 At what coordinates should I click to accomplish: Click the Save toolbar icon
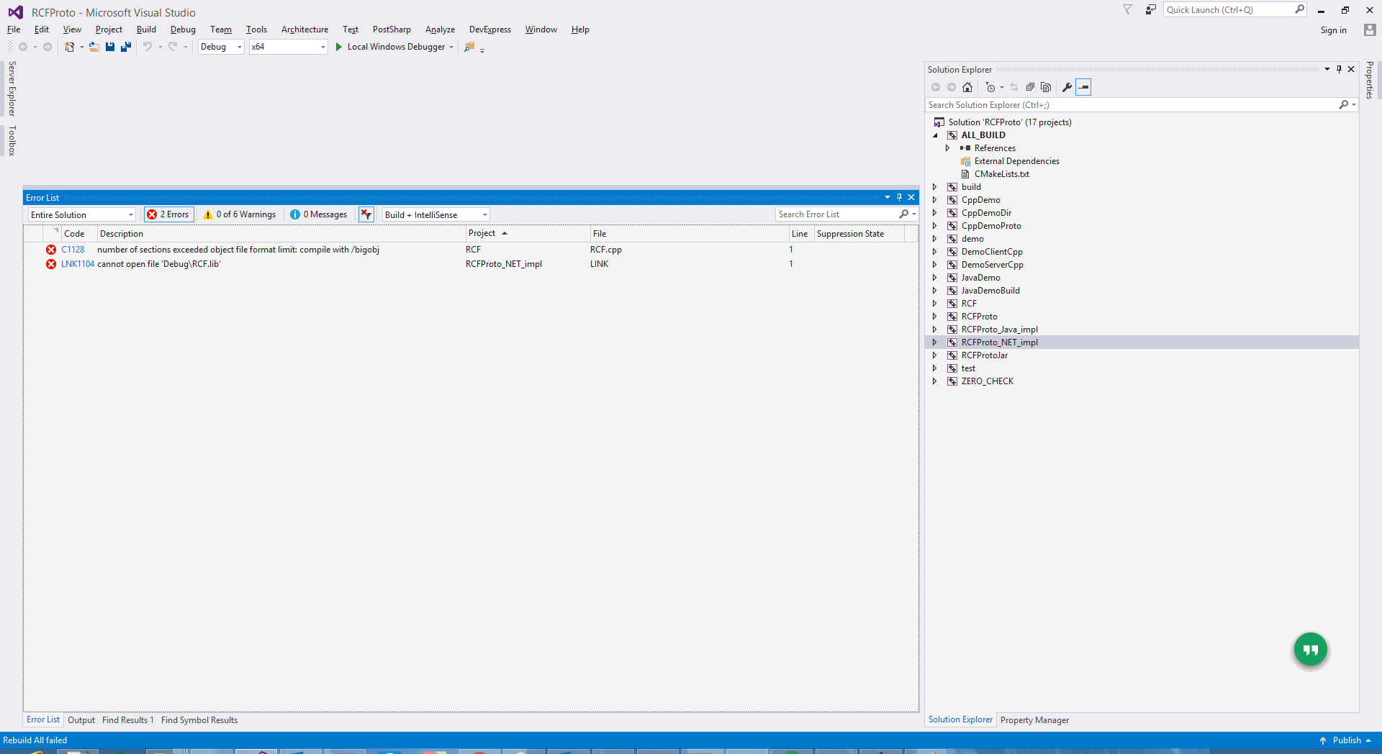click(110, 47)
